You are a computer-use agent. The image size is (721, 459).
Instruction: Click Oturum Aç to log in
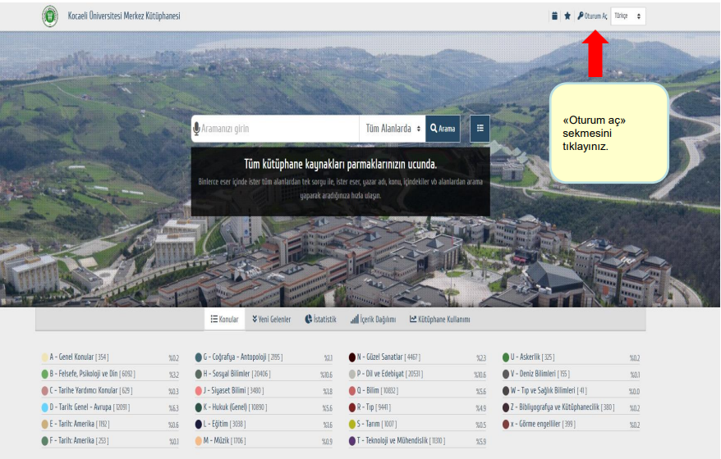click(x=592, y=16)
